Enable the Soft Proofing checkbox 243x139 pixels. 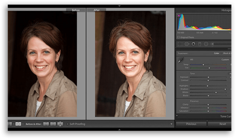[x=67, y=124]
